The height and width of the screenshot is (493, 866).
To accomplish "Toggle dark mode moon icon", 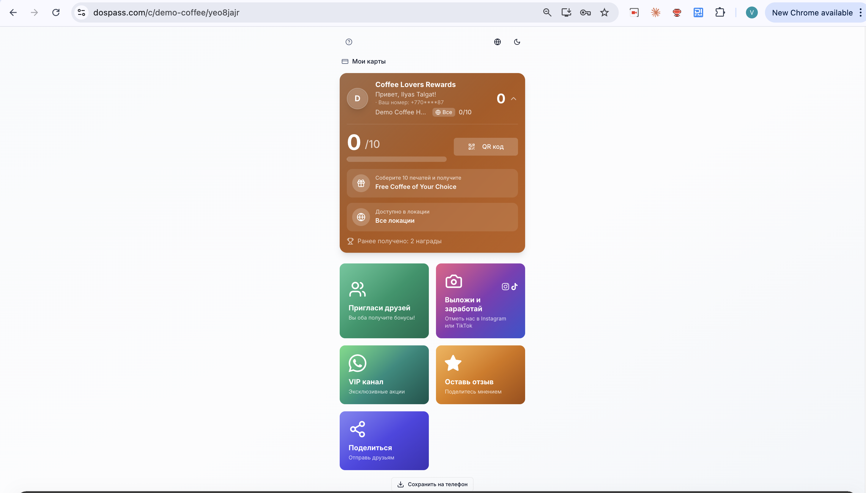I will [517, 42].
